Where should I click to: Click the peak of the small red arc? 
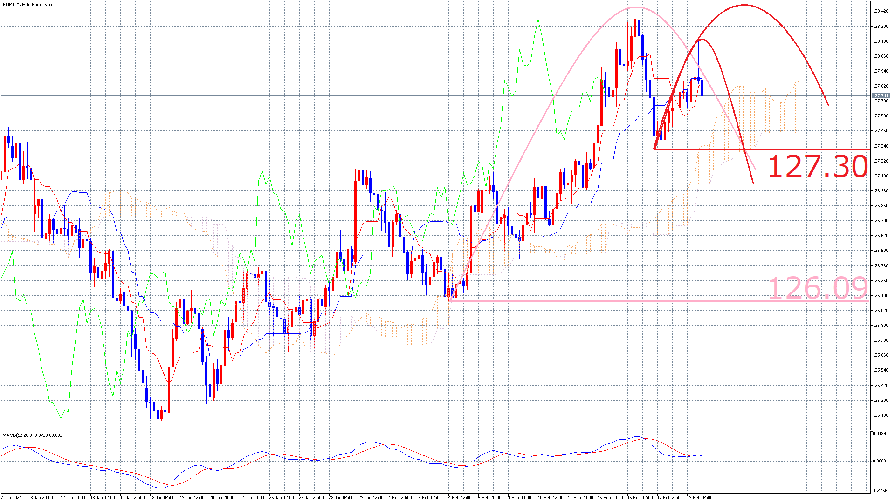702,40
